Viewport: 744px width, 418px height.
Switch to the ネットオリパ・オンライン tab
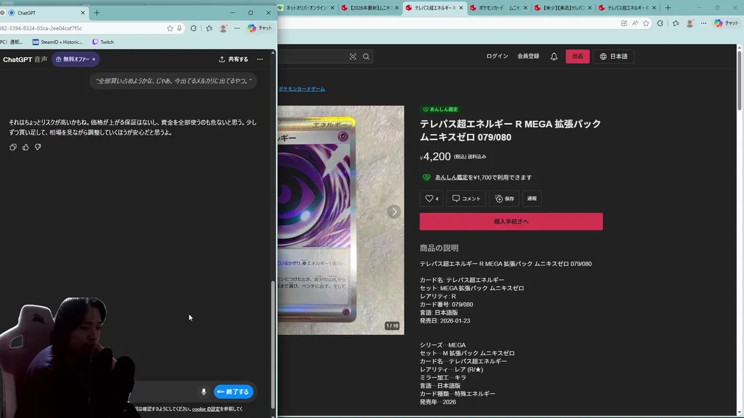click(307, 8)
